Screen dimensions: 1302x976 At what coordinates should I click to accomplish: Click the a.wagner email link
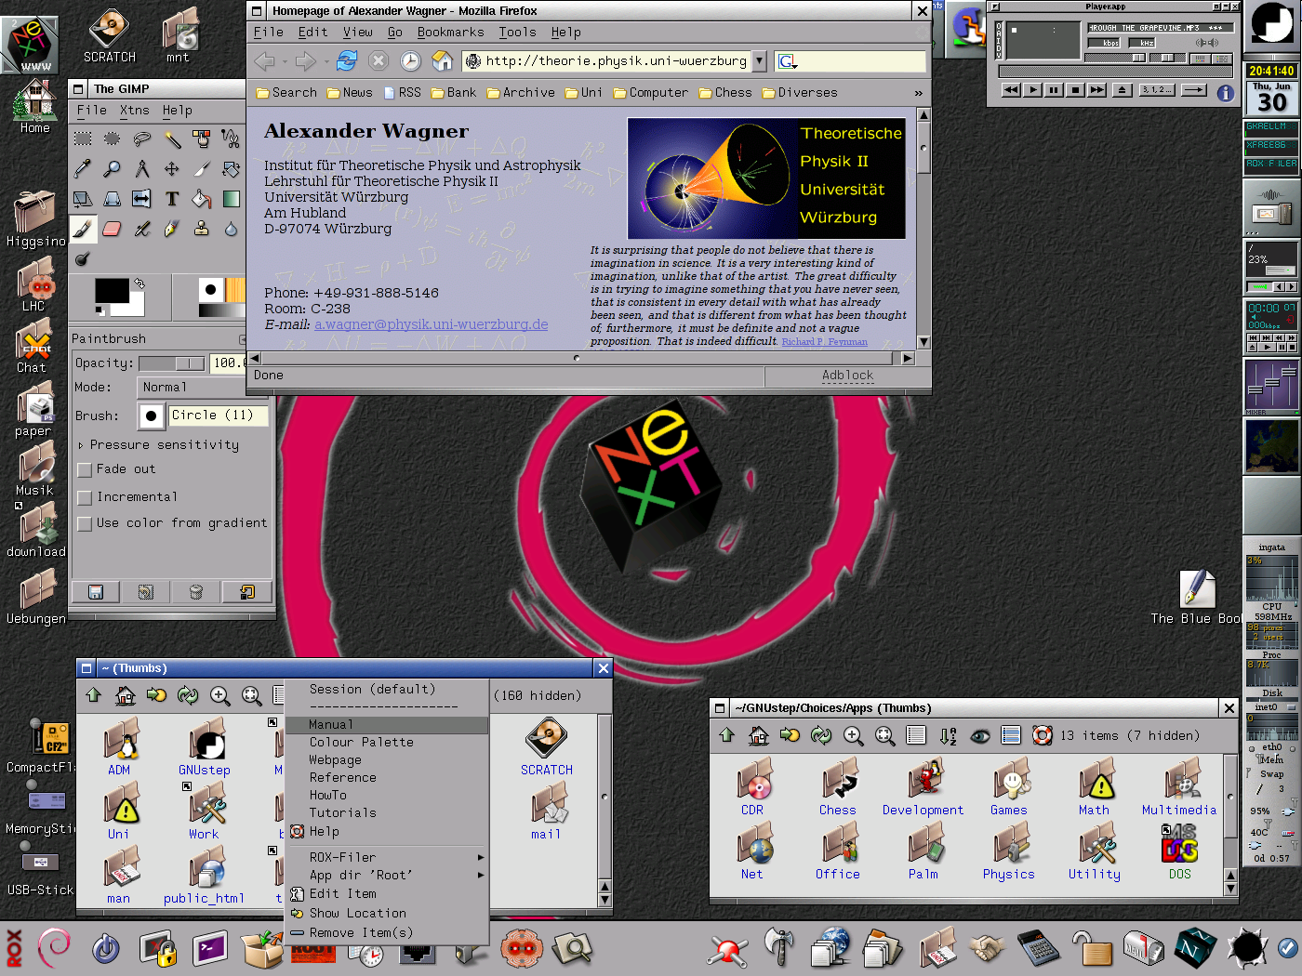(432, 324)
